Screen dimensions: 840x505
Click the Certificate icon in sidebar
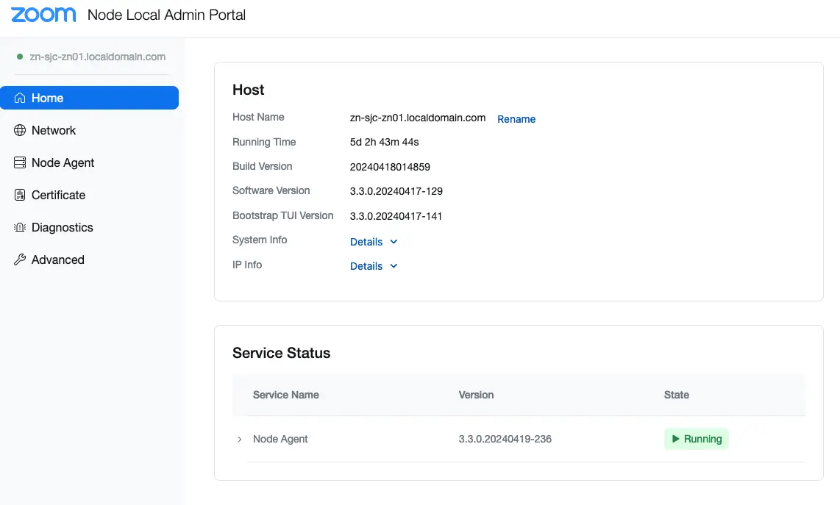tap(20, 195)
